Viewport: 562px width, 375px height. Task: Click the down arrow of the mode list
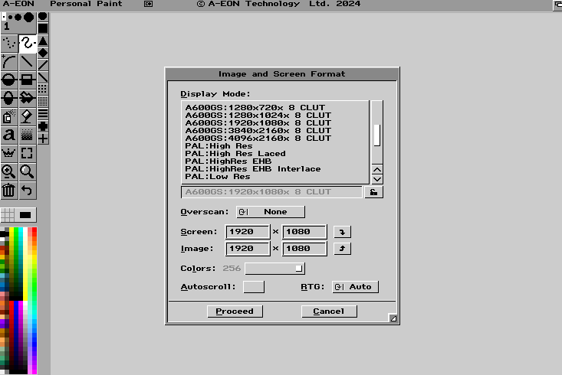[376, 178]
